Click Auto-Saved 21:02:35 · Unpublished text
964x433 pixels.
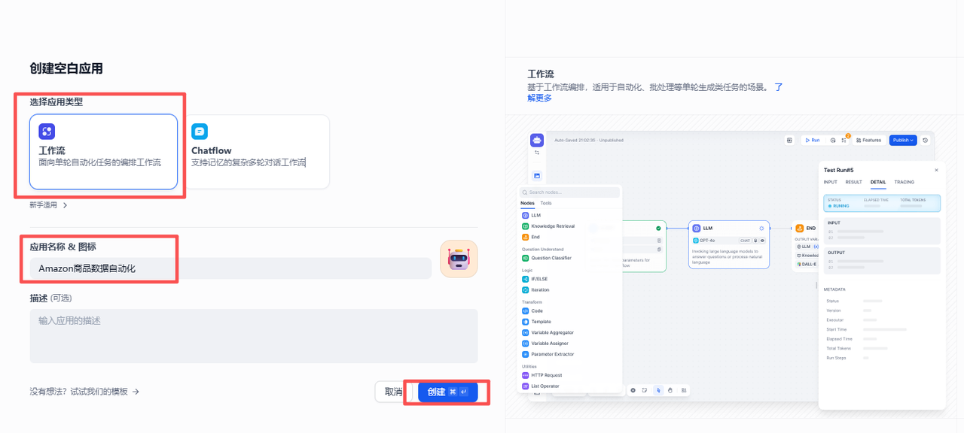click(x=589, y=141)
